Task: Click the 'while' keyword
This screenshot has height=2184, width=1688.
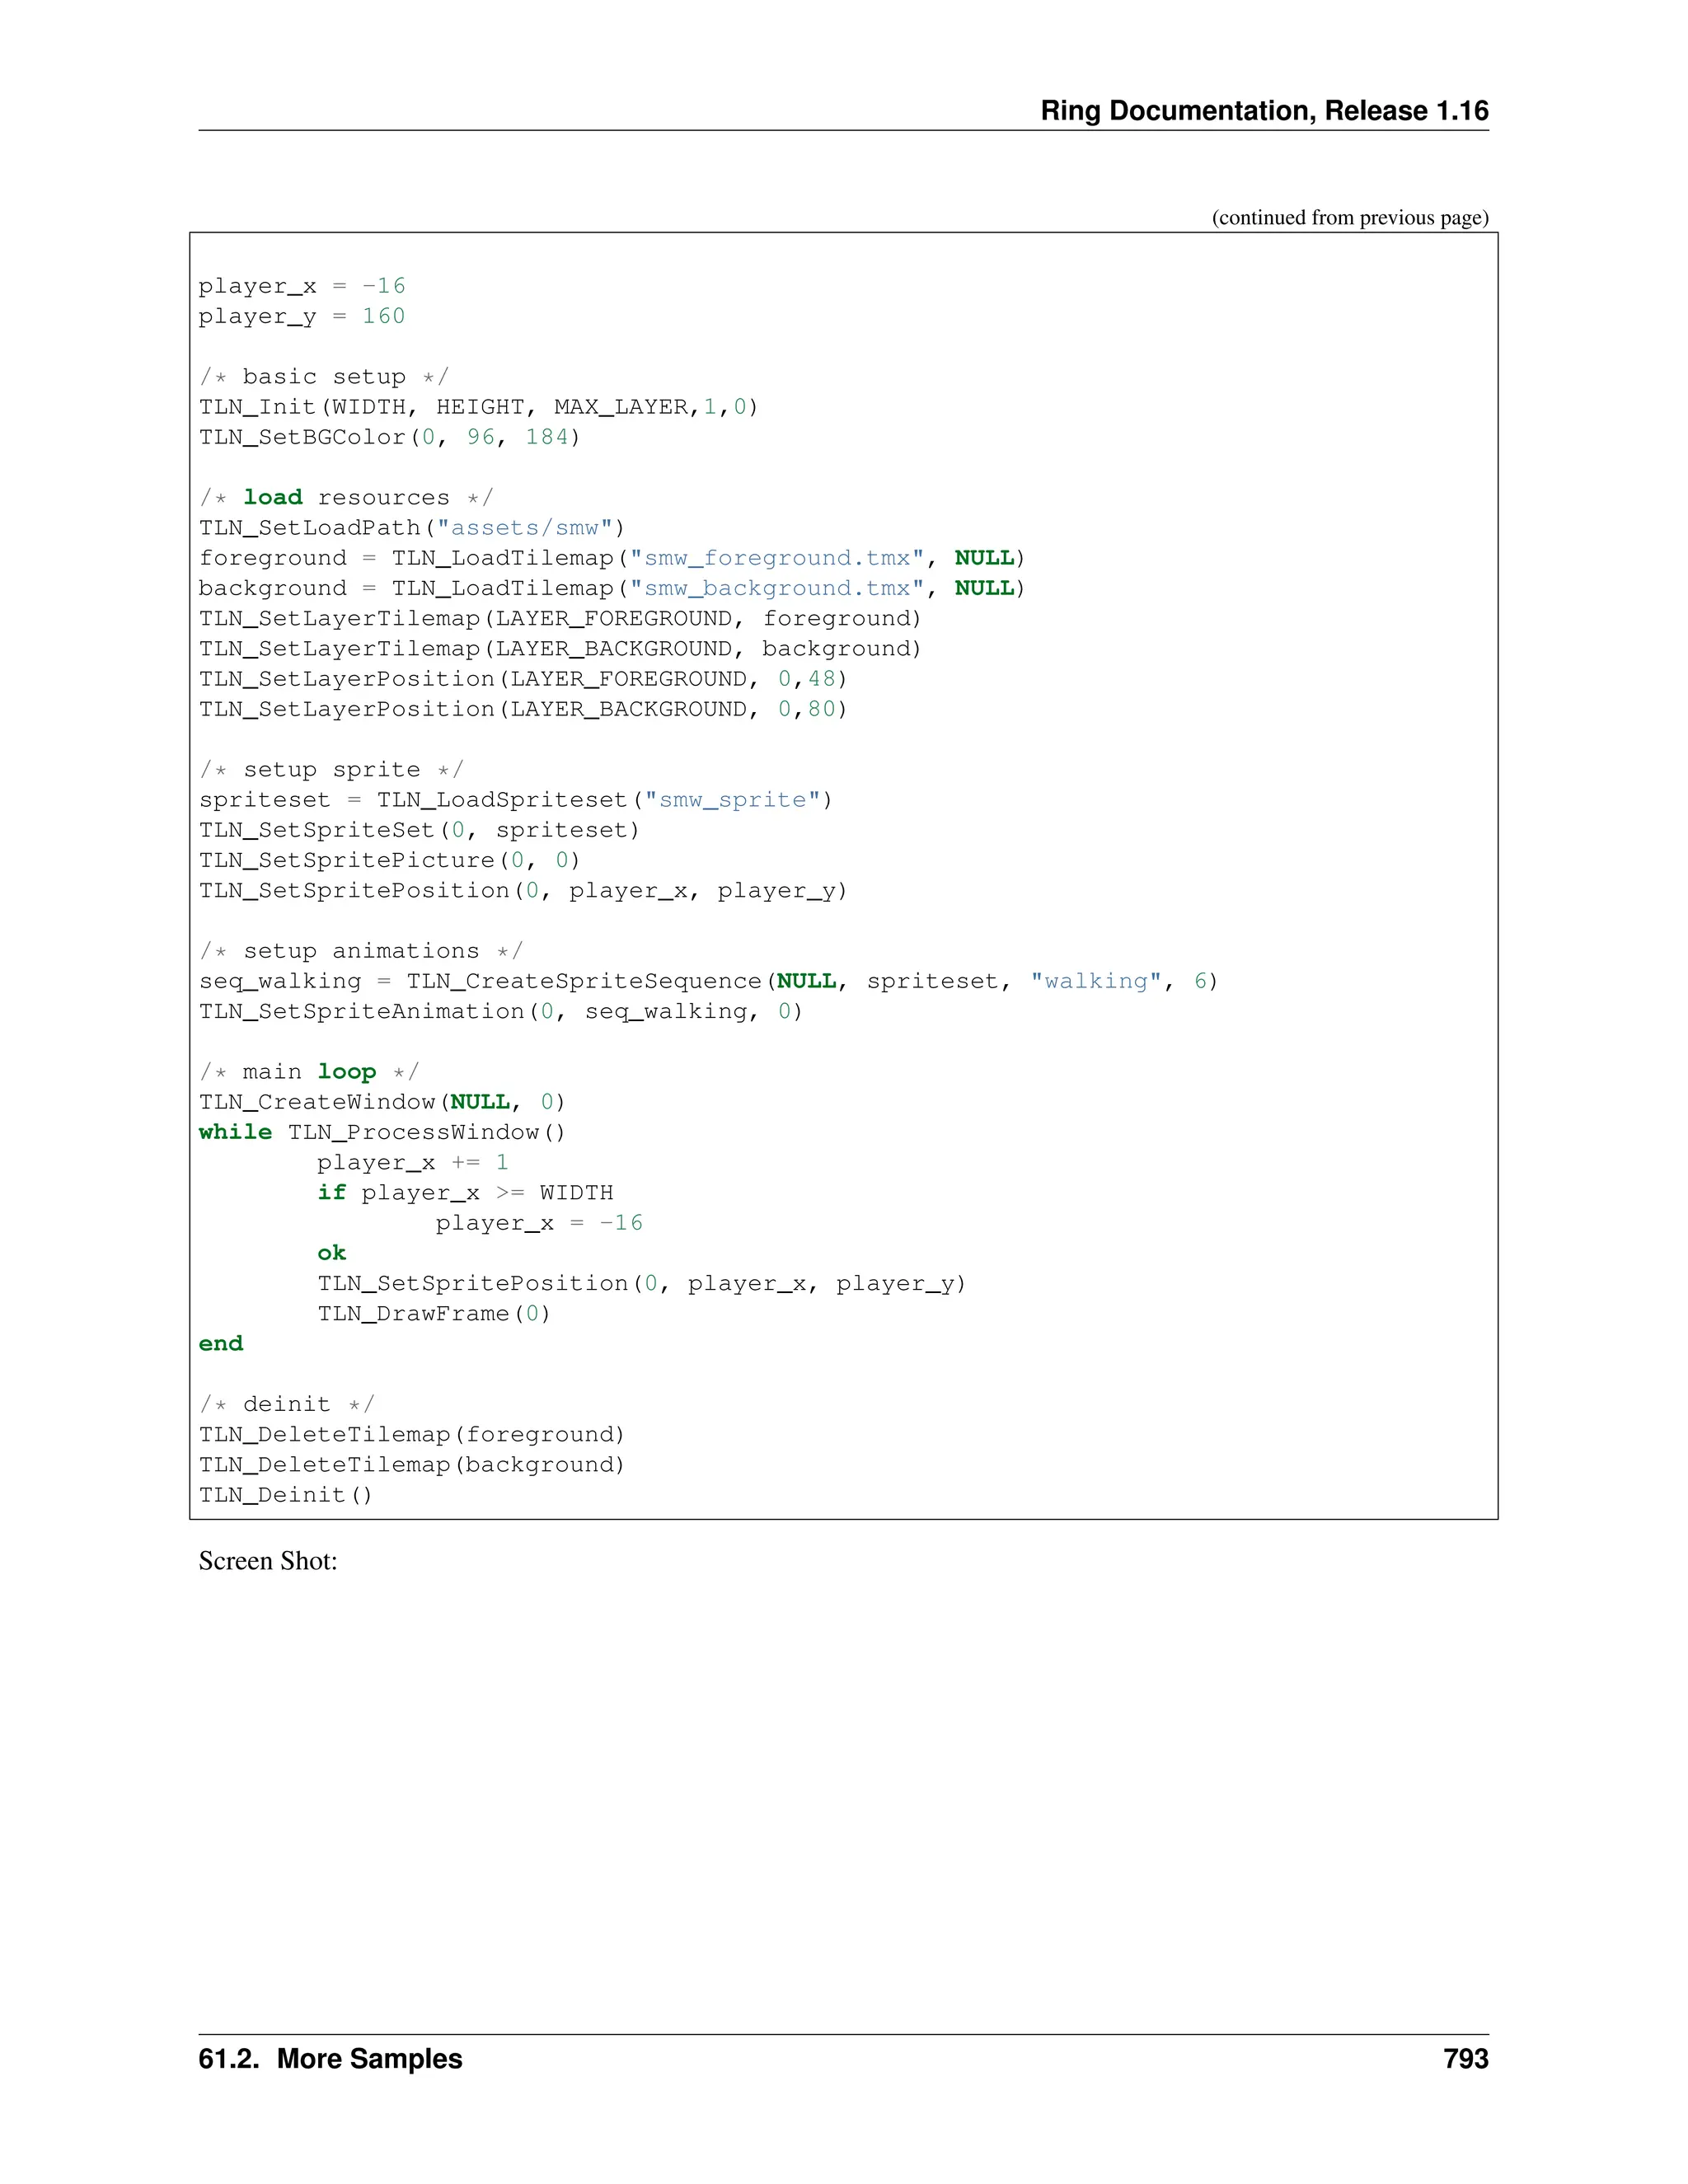Action: (235, 1132)
